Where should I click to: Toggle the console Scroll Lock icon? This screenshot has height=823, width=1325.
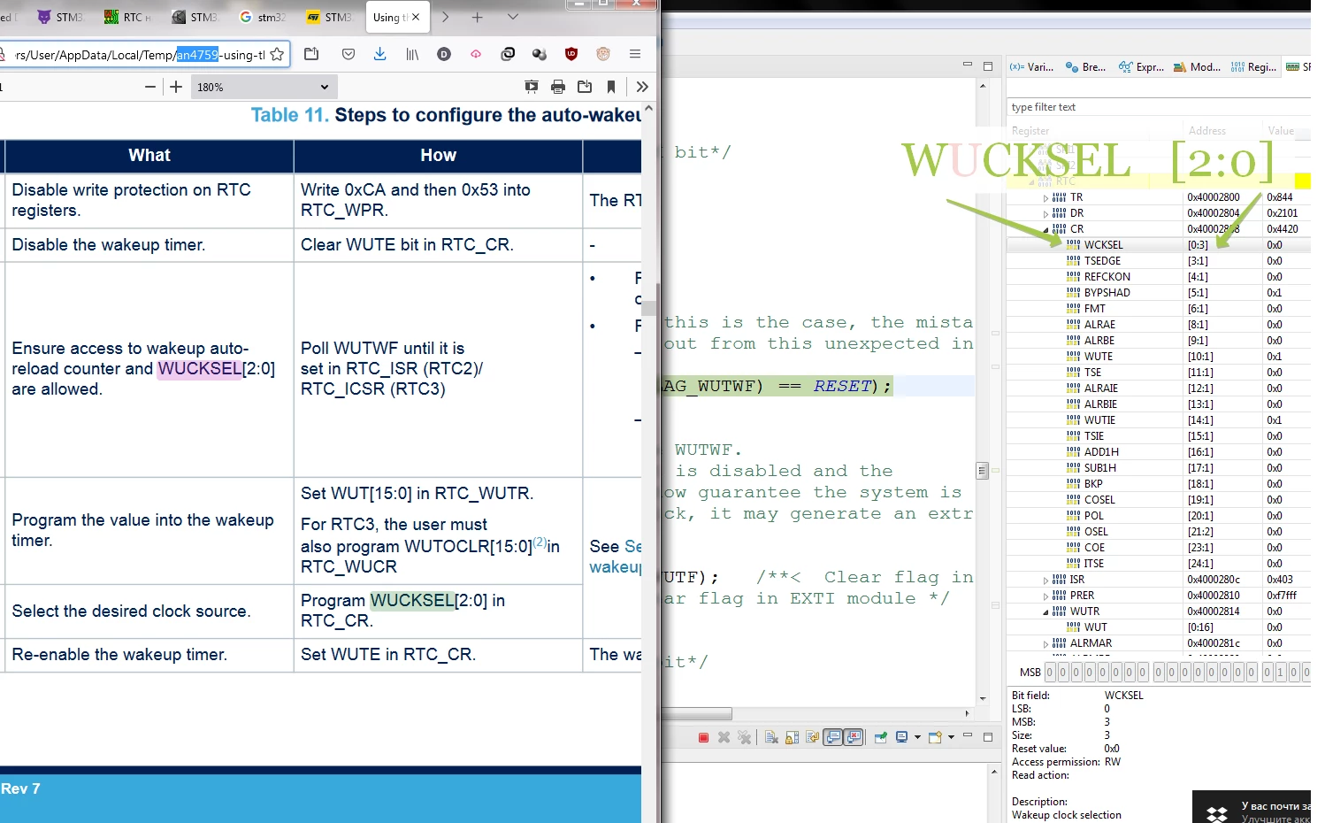click(x=792, y=737)
